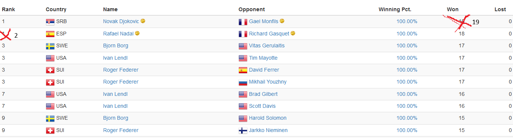Sort by the Rank column header
This screenshot has width=513, height=138.
pos(9,9)
